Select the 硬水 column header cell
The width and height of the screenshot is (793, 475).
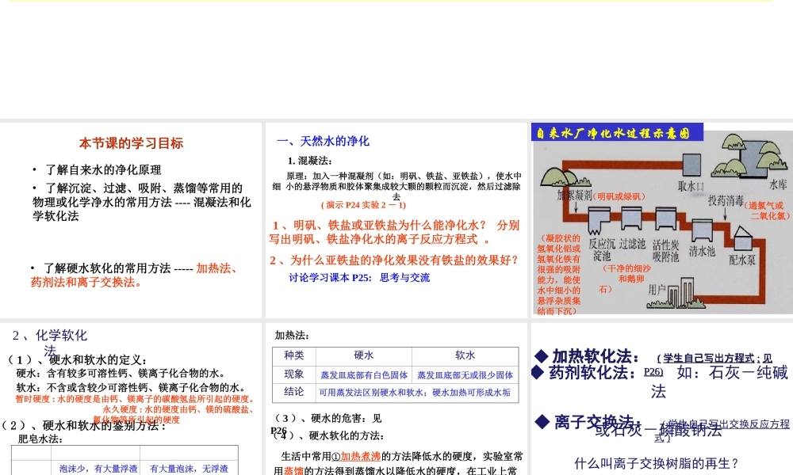[364, 355]
